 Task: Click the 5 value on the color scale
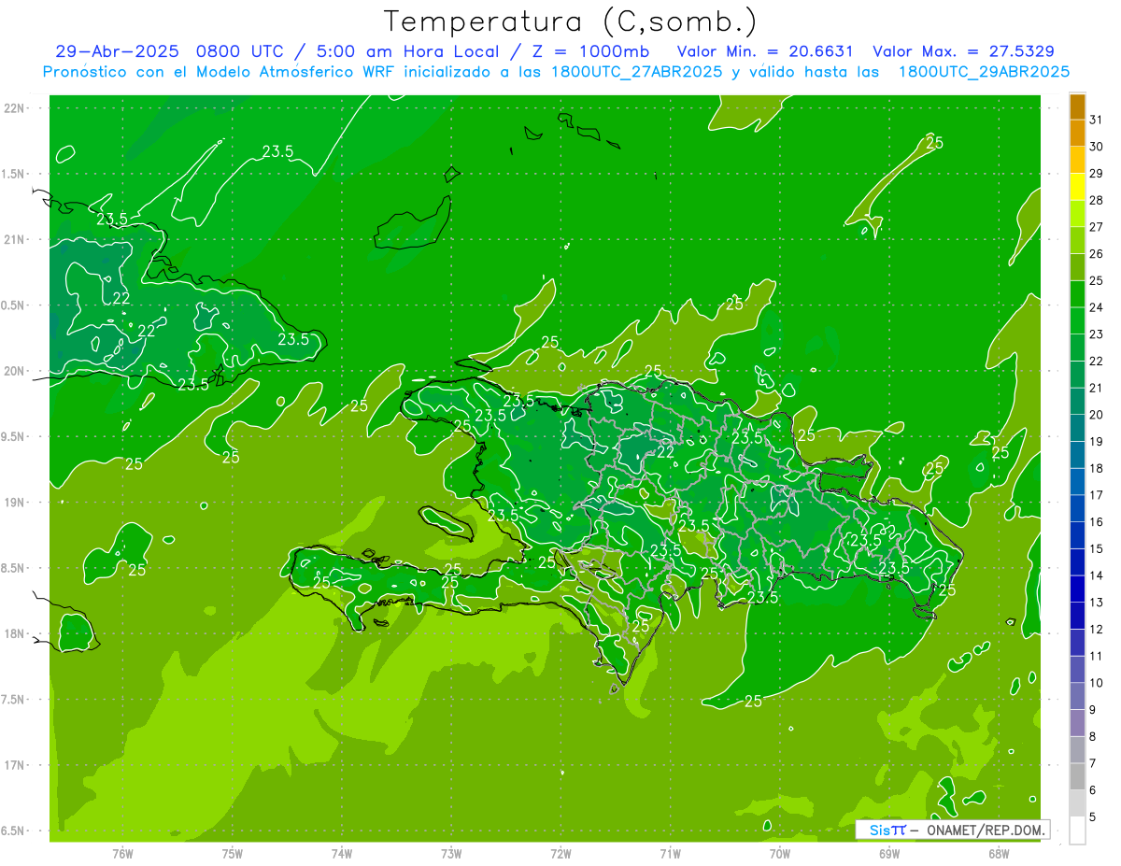pyautogui.click(x=1092, y=817)
